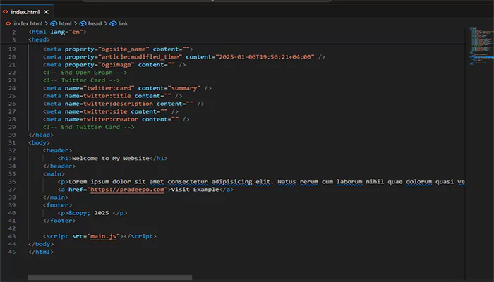494x282 pixels.
Task: Click the cube icon beside html breadcrumb
Action: click(54, 23)
